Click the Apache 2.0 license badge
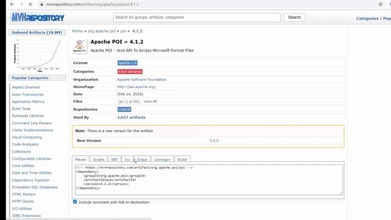The height and width of the screenshot is (220, 391). pyautogui.click(x=128, y=63)
